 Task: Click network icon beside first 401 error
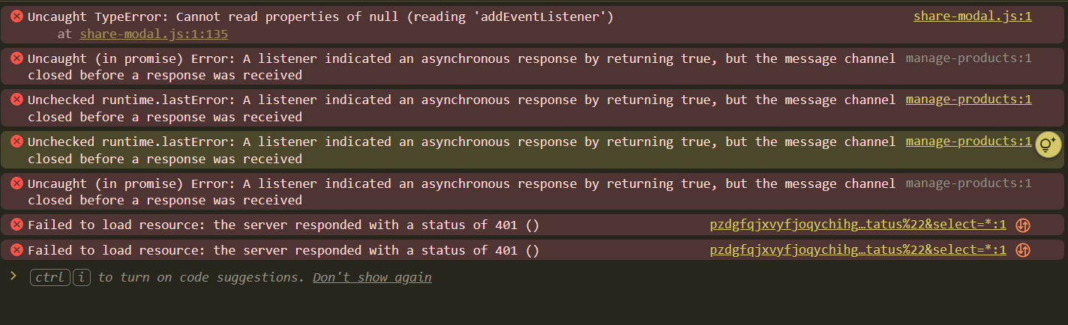1021,225
